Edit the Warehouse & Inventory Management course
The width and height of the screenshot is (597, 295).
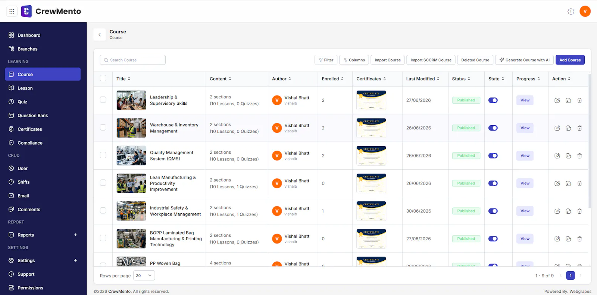557,128
